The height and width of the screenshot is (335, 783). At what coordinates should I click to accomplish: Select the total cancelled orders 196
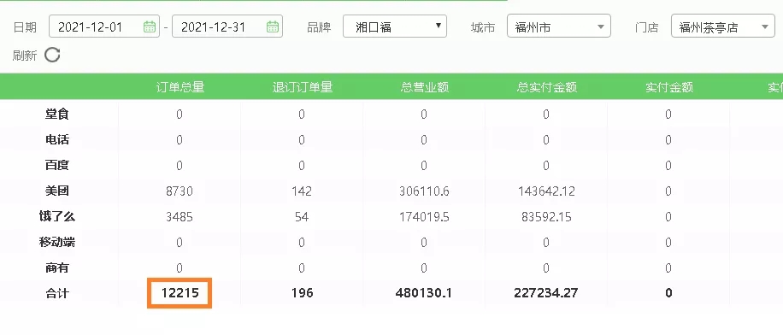pyautogui.click(x=302, y=292)
